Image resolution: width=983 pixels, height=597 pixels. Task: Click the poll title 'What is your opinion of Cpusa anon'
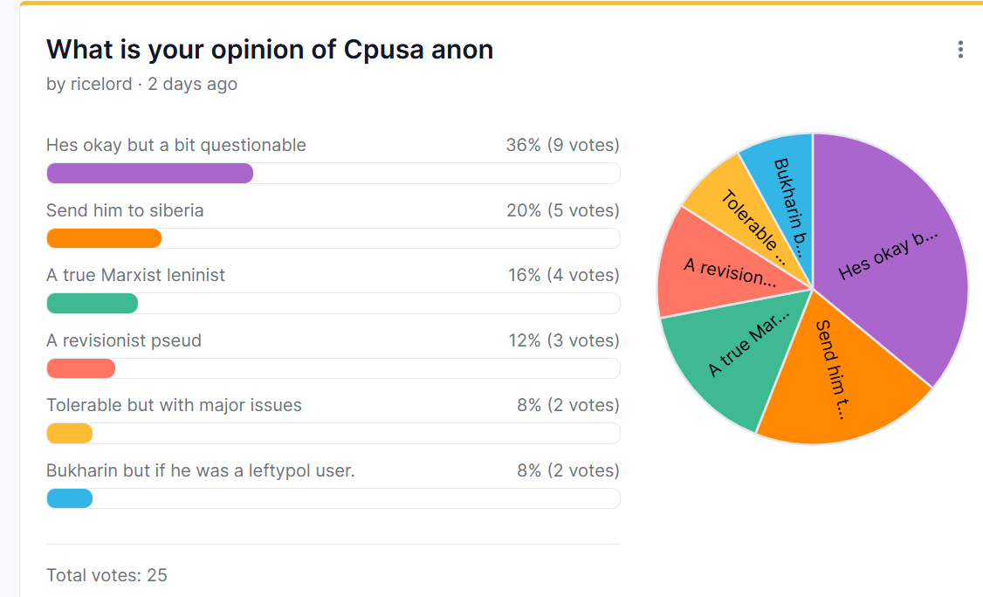pyautogui.click(x=270, y=50)
